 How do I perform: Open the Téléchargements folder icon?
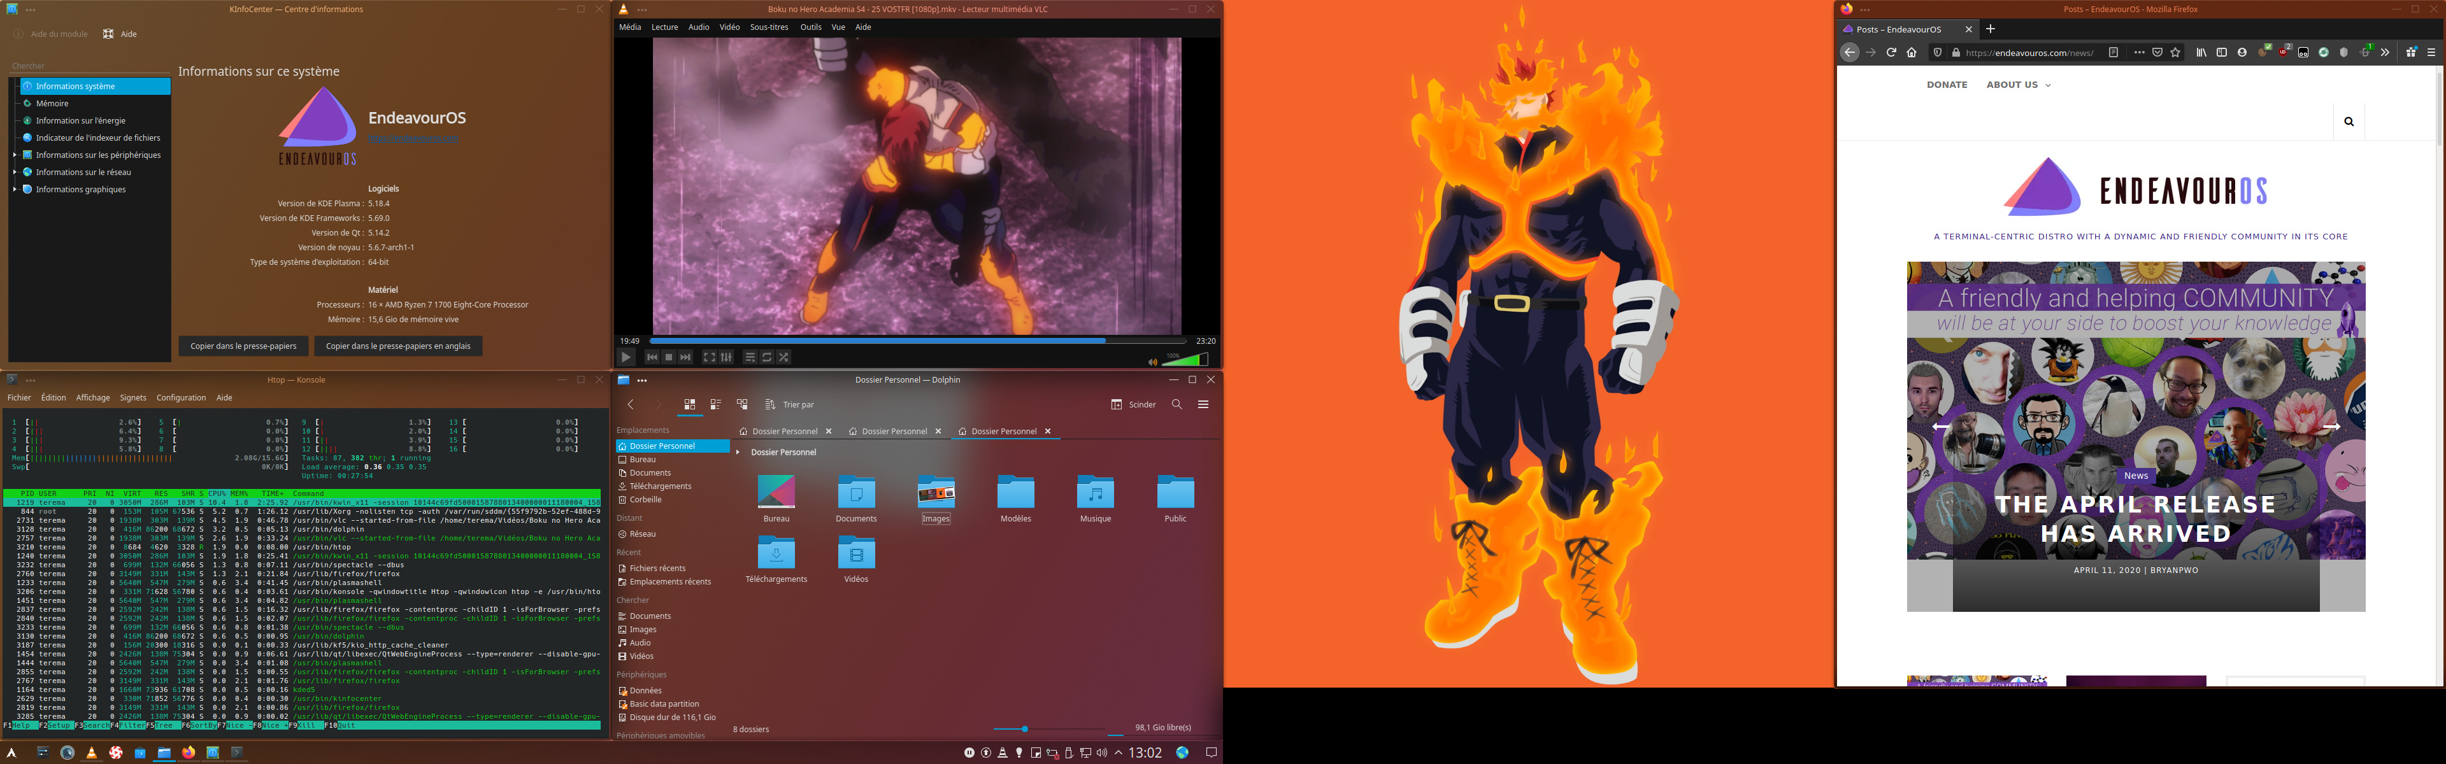pyautogui.click(x=776, y=559)
